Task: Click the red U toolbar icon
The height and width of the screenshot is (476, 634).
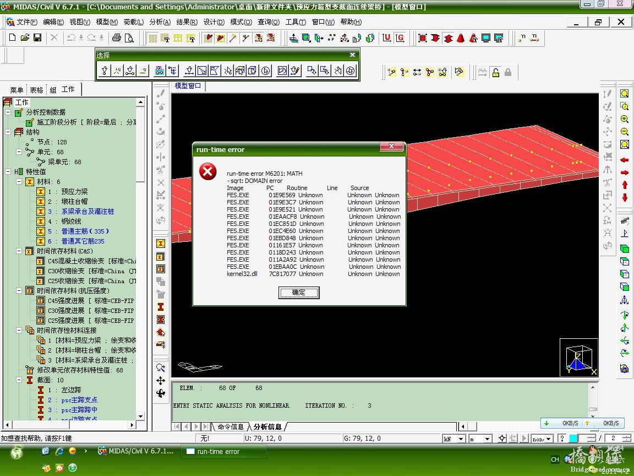Action: (x=386, y=37)
